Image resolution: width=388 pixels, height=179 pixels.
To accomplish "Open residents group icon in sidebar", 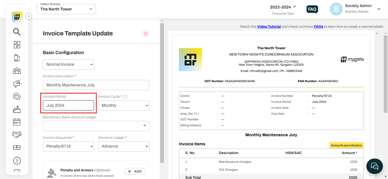I will (17, 71).
